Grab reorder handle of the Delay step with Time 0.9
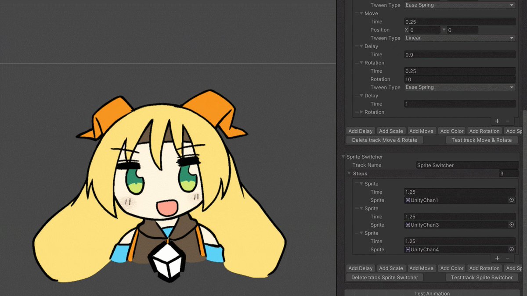This screenshot has width=527, height=296. tap(357, 46)
